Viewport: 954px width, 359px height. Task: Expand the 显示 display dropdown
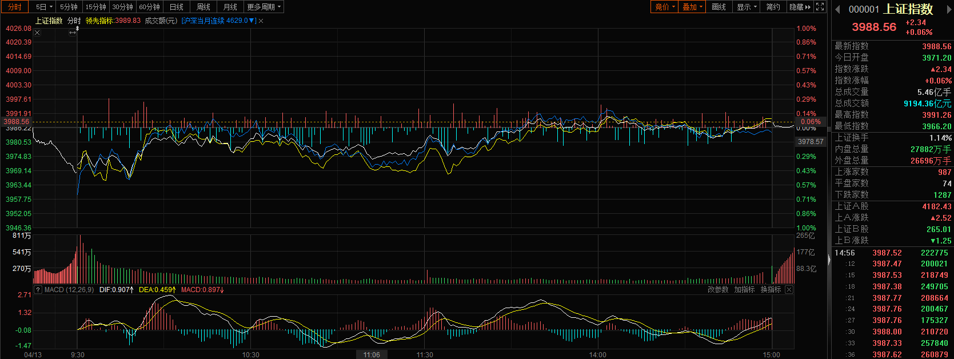[747, 7]
